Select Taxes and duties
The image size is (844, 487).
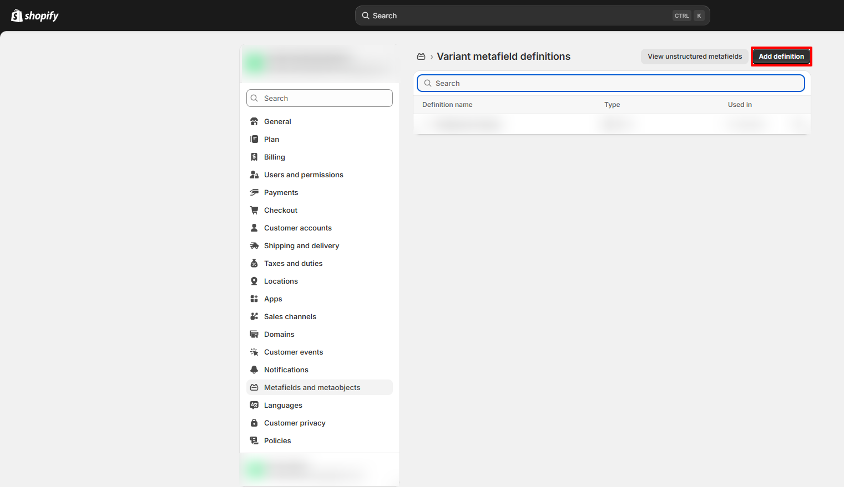pyautogui.click(x=320, y=263)
